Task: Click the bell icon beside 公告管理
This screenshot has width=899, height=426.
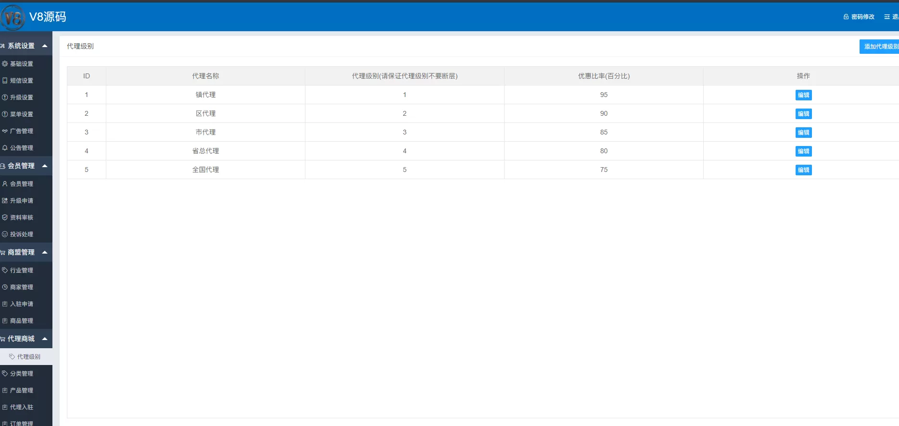Action: pyautogui.click(x=5, y=148)
